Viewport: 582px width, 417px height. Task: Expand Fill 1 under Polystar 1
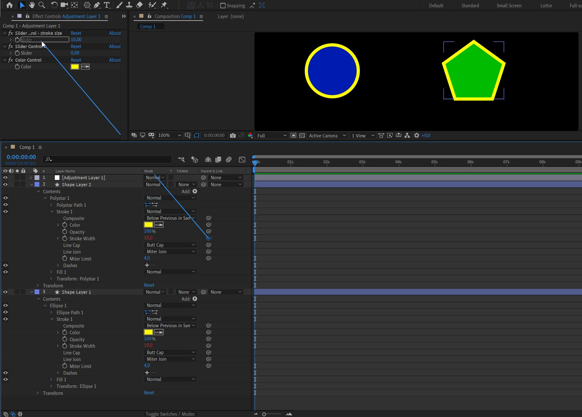click(x=51, y=272)
